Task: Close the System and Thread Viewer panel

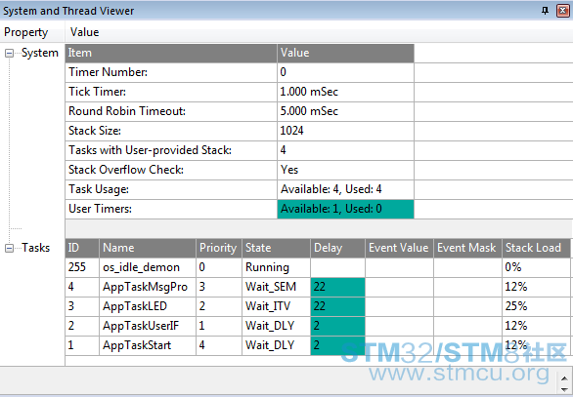Action: [x=562, y=11]
